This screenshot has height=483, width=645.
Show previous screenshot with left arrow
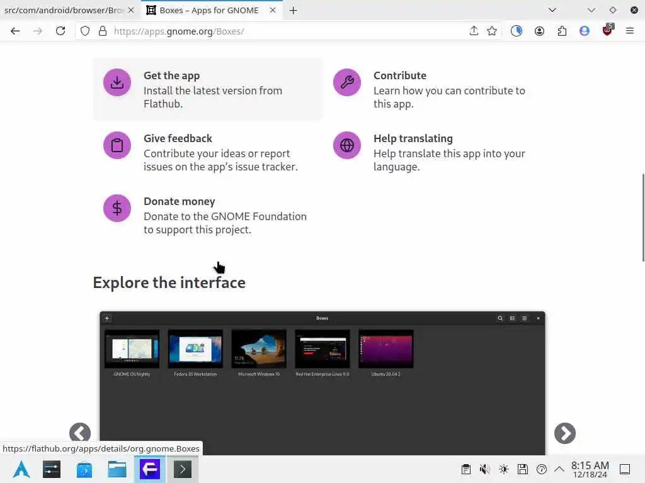tap(80, 433)
